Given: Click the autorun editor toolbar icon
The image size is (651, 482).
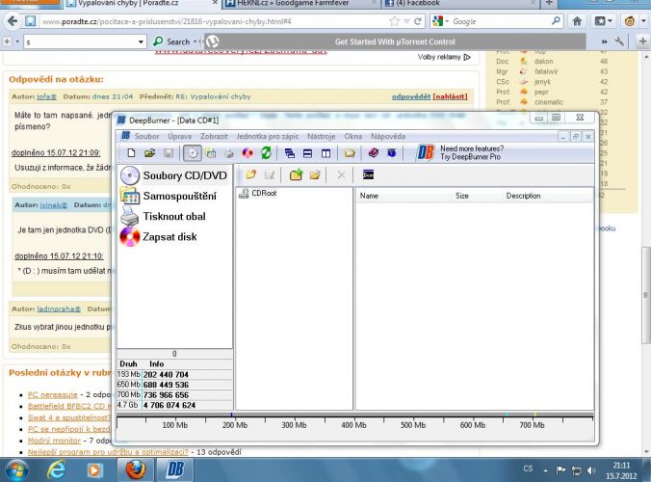Looking at the screenshot, I should 211,153.
